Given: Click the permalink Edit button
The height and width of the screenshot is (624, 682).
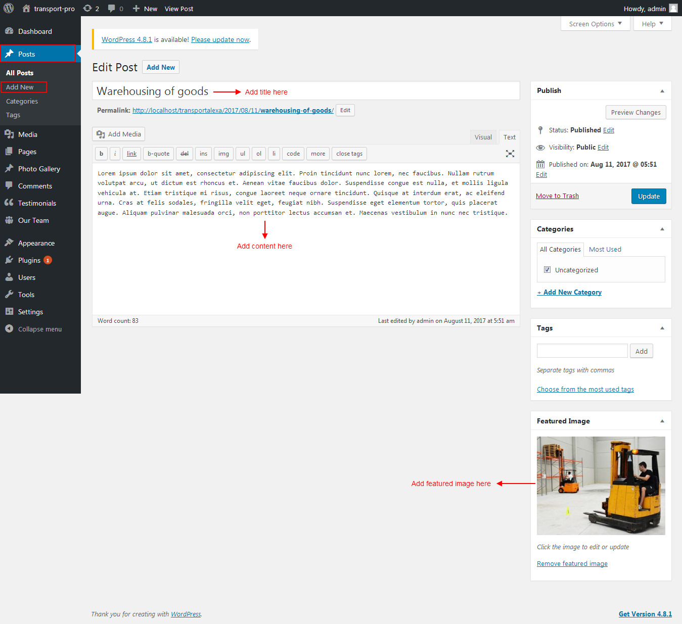Looking at the screenshot, I should pos(345,110).
